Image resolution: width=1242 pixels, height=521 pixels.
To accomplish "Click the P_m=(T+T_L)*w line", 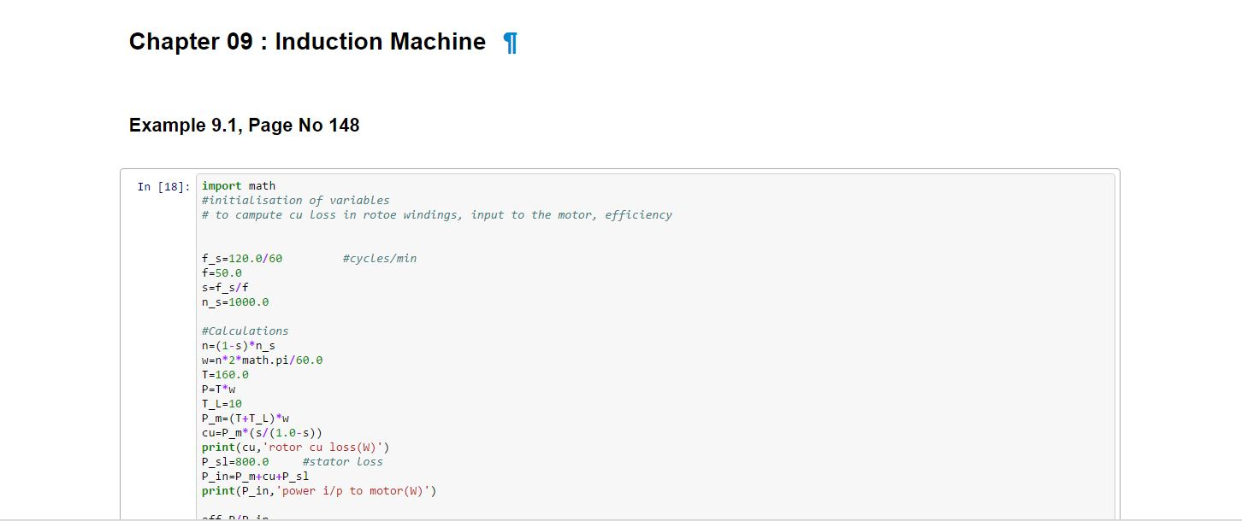I will point(245,418).
